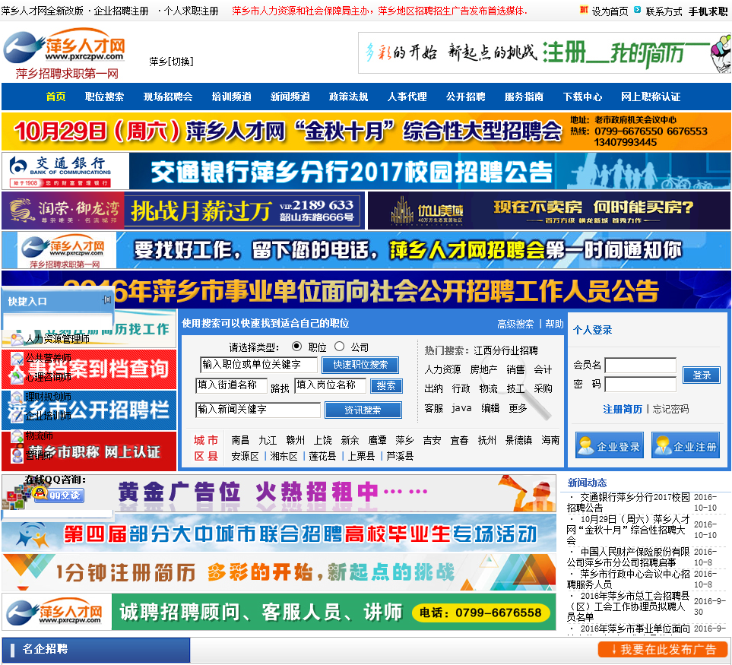This screenshot has height=665, width=732.
Task: Open 下载中心 in the navigation bar
Action: 582,97
